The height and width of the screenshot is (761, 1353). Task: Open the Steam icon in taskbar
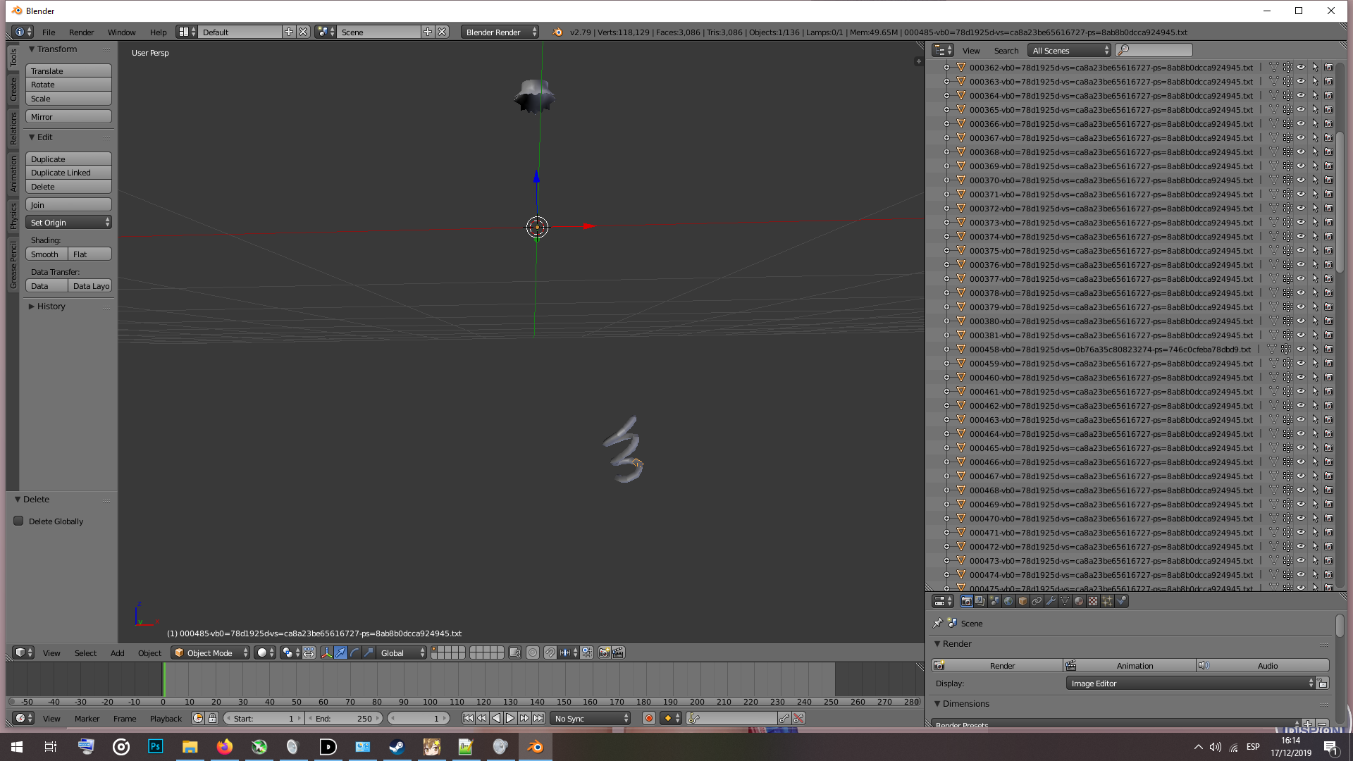(397, 747)
